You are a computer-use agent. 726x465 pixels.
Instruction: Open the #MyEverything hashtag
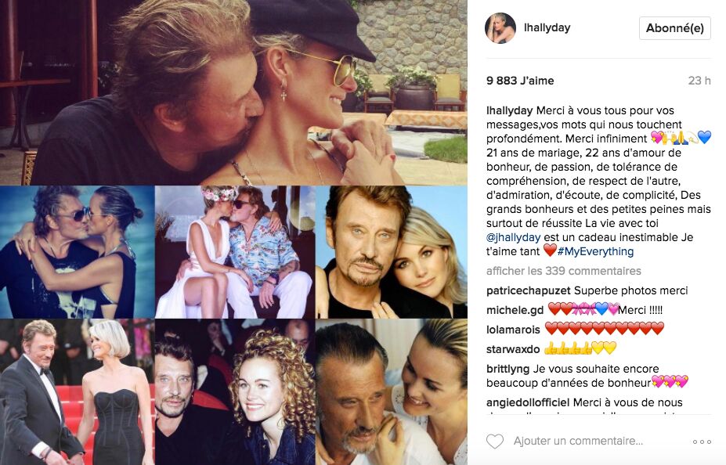[595, 251]
